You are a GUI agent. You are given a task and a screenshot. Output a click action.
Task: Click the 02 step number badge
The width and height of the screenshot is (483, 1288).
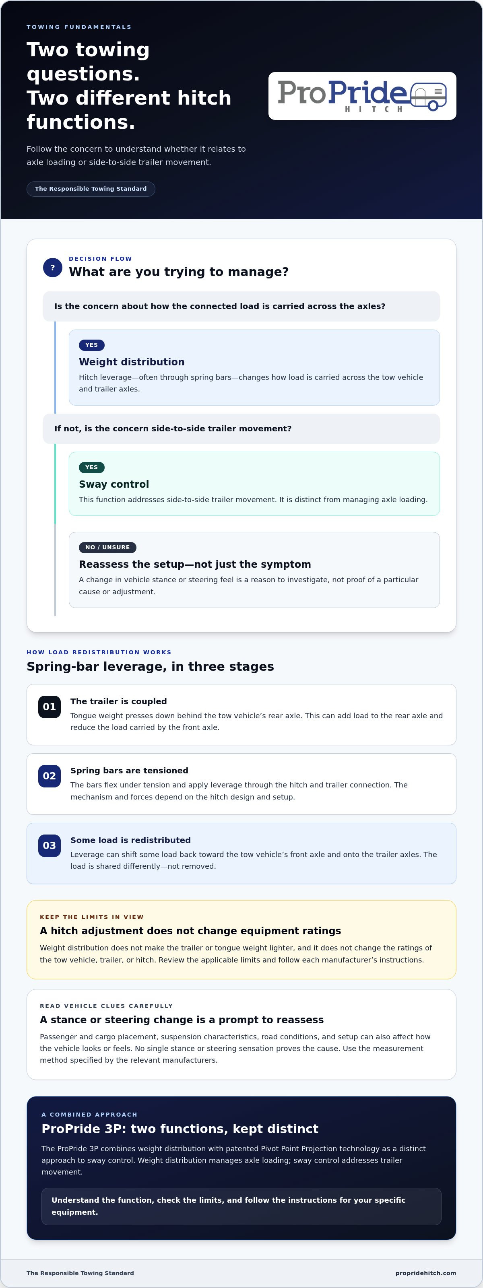click(x=50, y=775)
